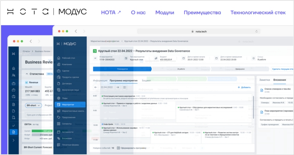Screen dimensions: 294x155
Task: Select Мероприятия in the МОДУС sidebar
Action: pos(70,105)
